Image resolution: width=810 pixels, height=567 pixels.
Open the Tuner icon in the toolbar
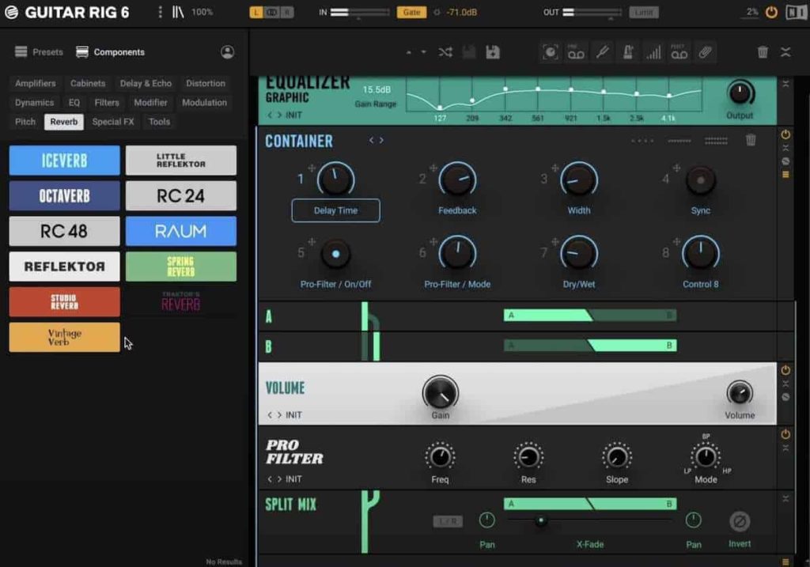point(602,51)
